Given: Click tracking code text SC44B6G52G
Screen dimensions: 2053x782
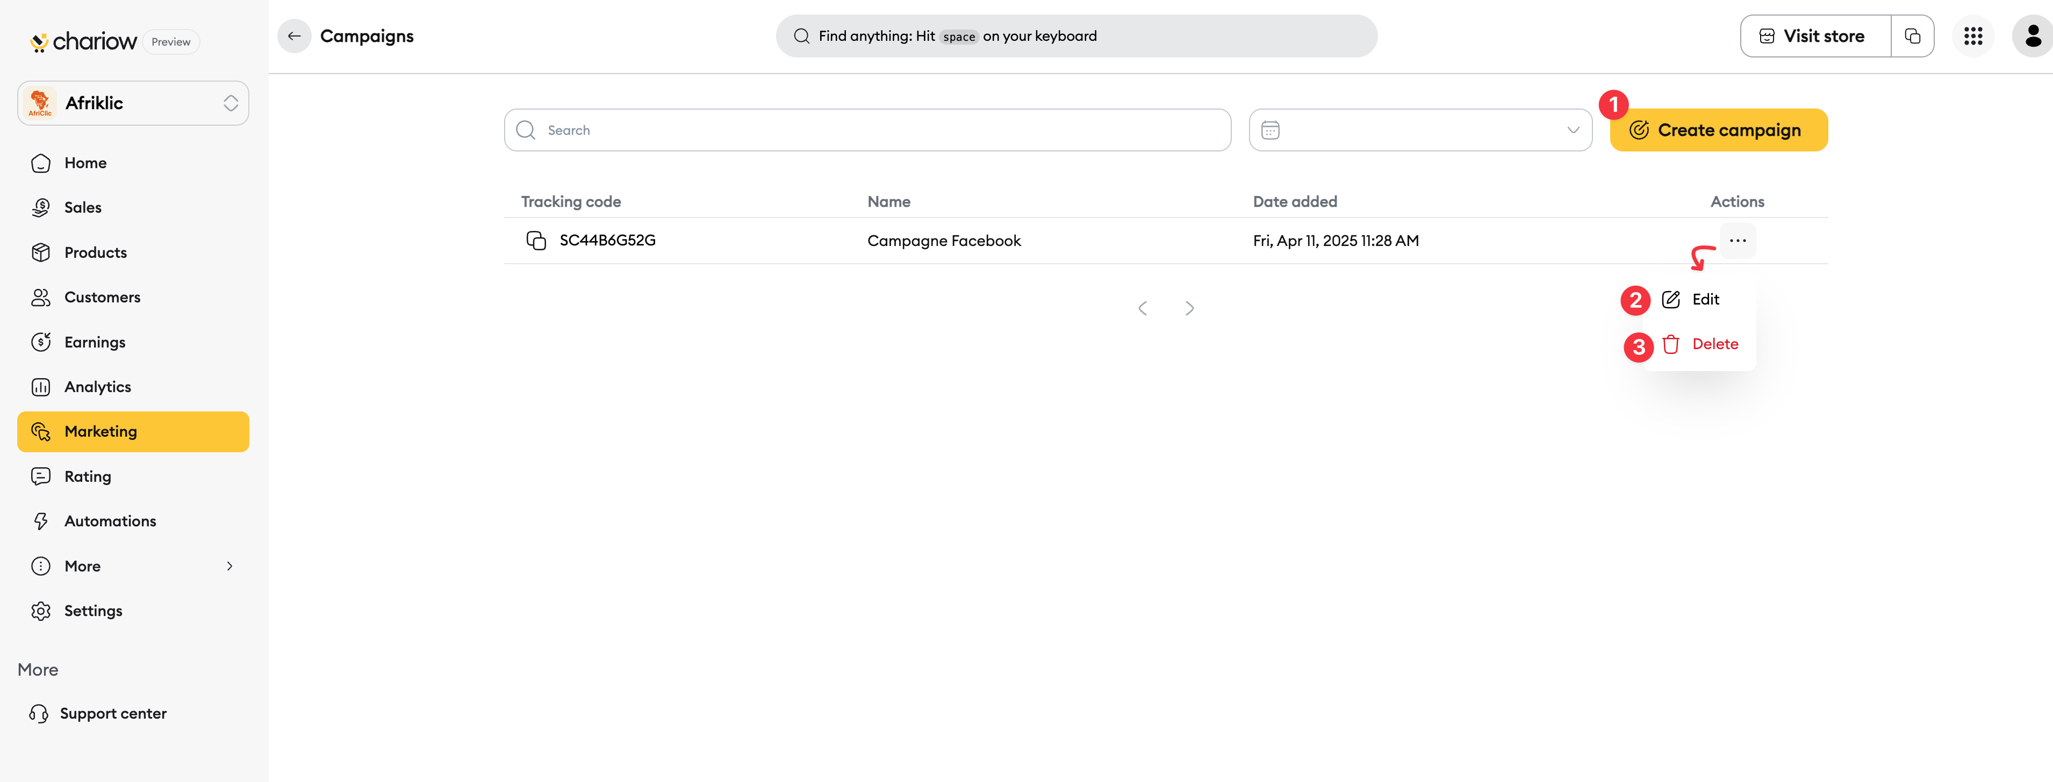Looking at the screenshot, I should (x=607, y=241).
